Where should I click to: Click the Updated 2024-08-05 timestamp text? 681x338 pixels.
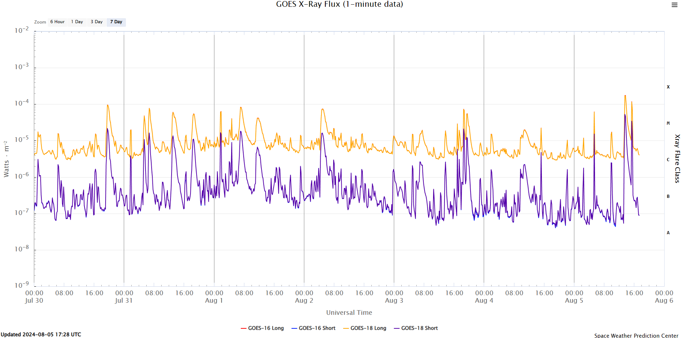click(x=41, y=334)
